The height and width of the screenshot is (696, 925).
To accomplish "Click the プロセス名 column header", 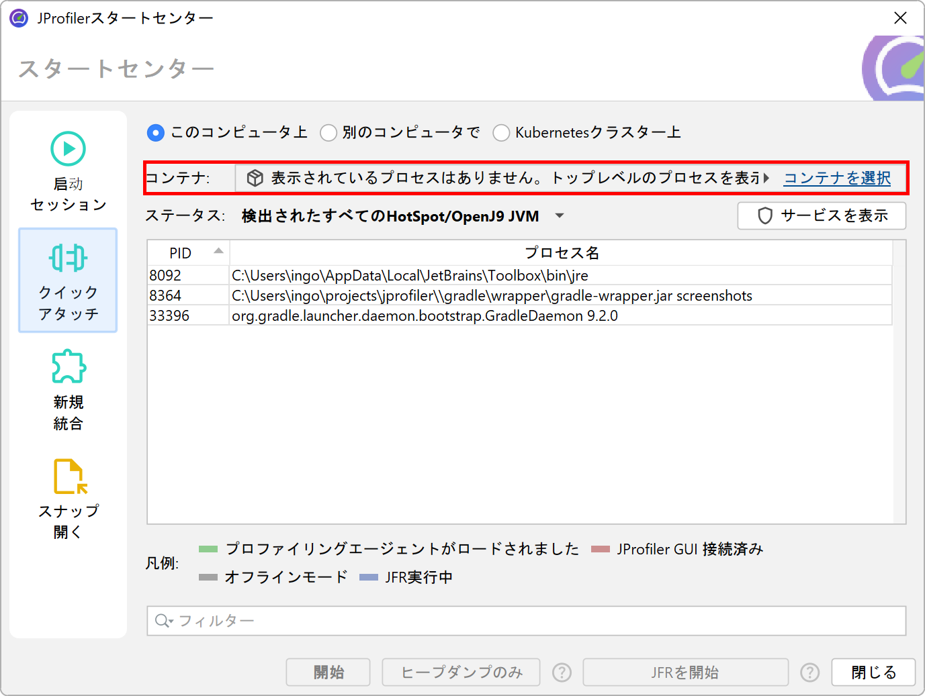I will tap(561, 253).
